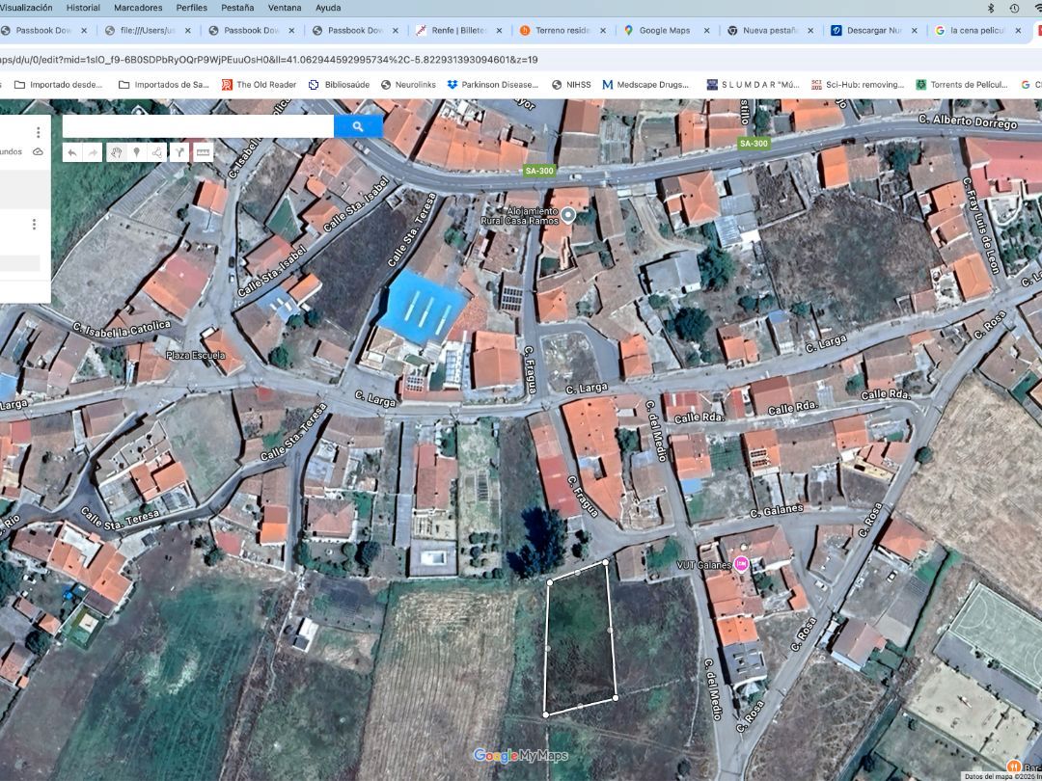This screenshot has width=1042, height=781.
Task: Click the pink VUT Galanes lodging marker
Action: coord(741,564)
